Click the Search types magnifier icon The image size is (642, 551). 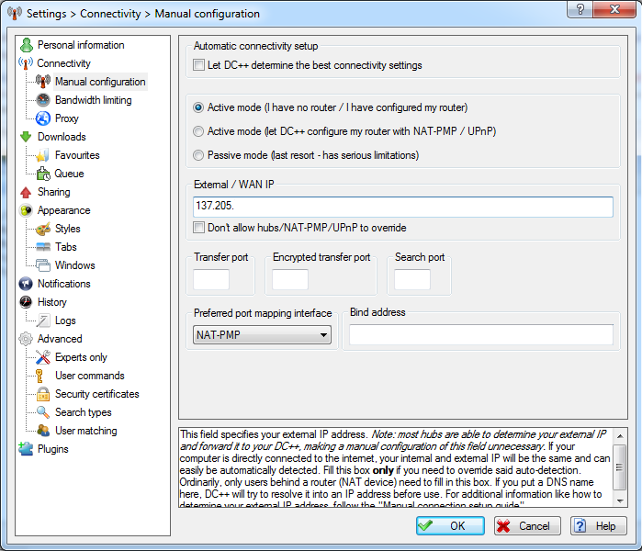[43, 412]
